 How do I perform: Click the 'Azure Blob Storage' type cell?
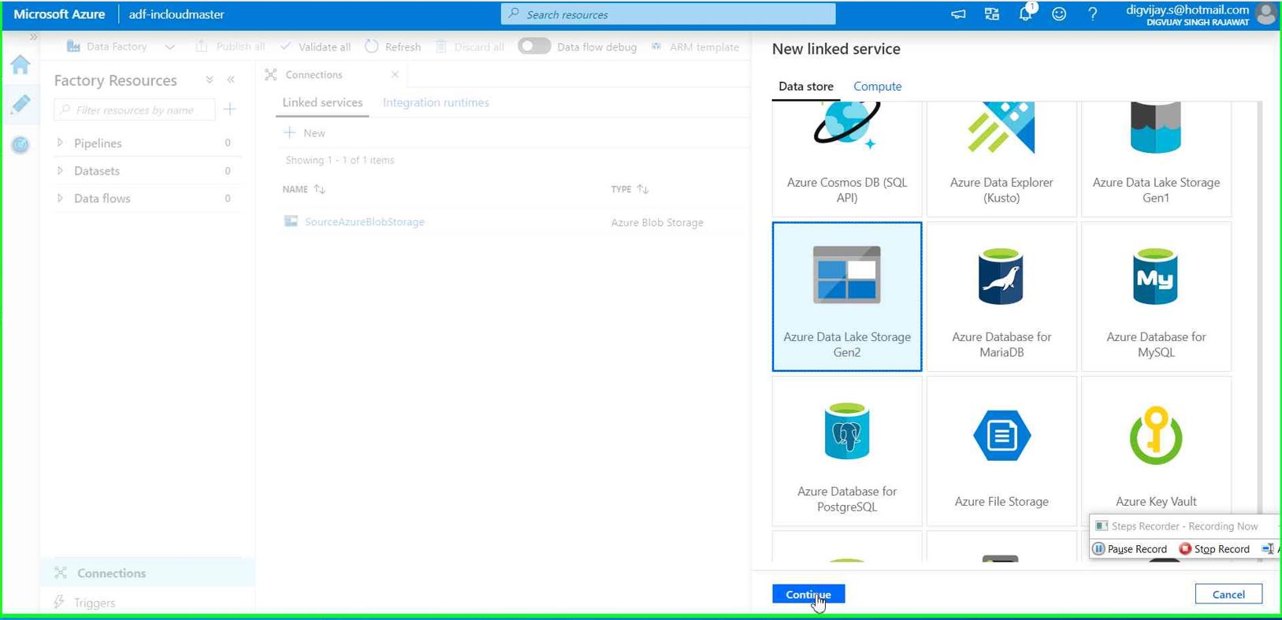click(x=657, y=222)
